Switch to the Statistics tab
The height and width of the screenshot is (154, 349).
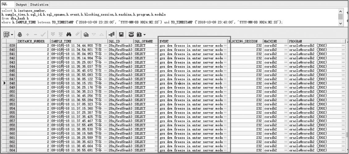point(39,5)
